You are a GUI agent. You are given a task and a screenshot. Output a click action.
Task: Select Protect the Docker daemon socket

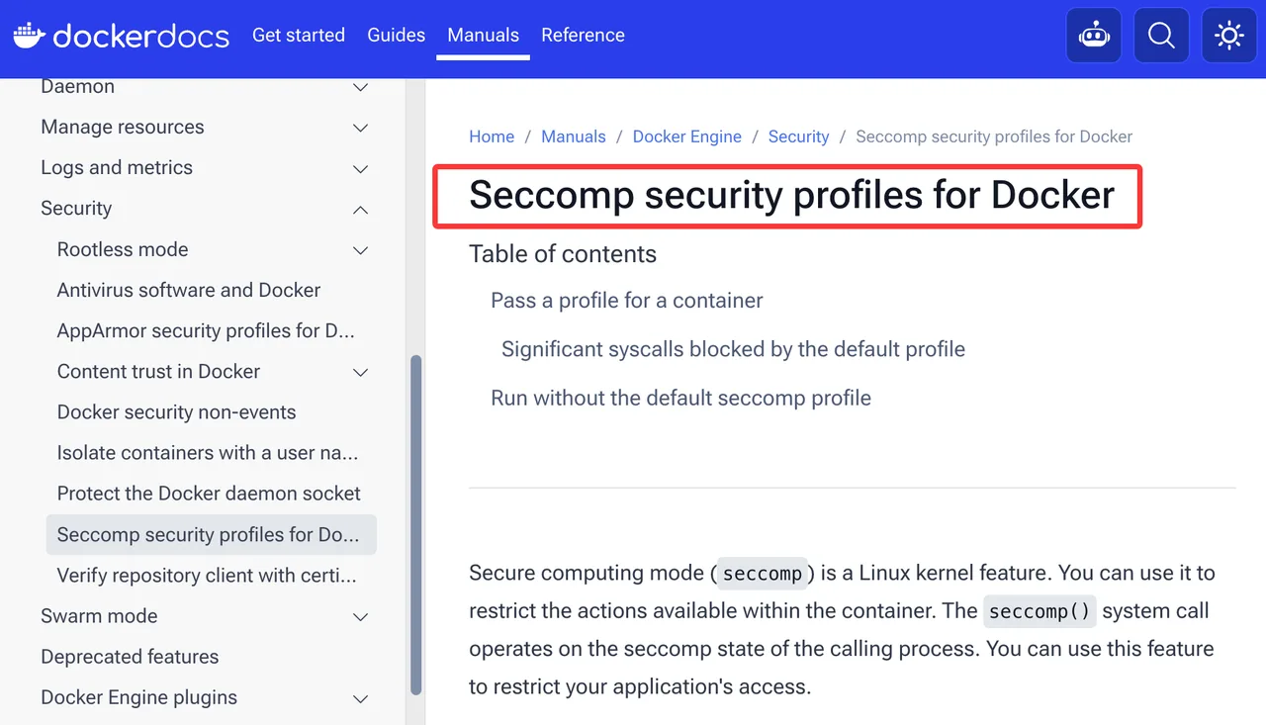(x=209, y=493)
